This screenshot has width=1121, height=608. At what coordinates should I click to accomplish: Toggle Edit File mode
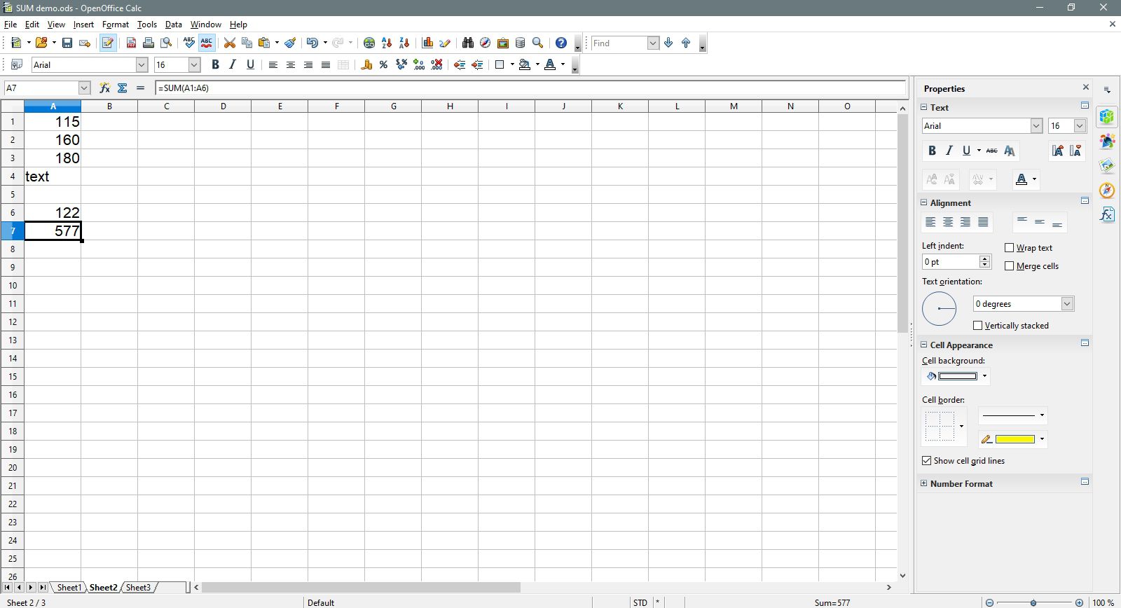[x=108, y=43]
